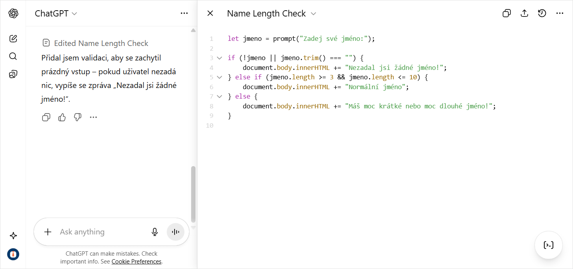
Task: Collapse the else-if block on line 5
Action: [219, 77]
